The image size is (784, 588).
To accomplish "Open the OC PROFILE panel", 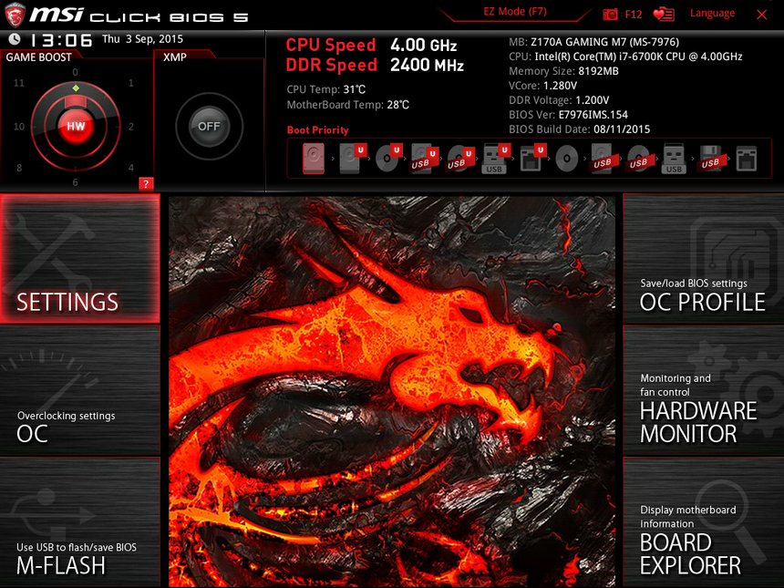I will (702, 260).
